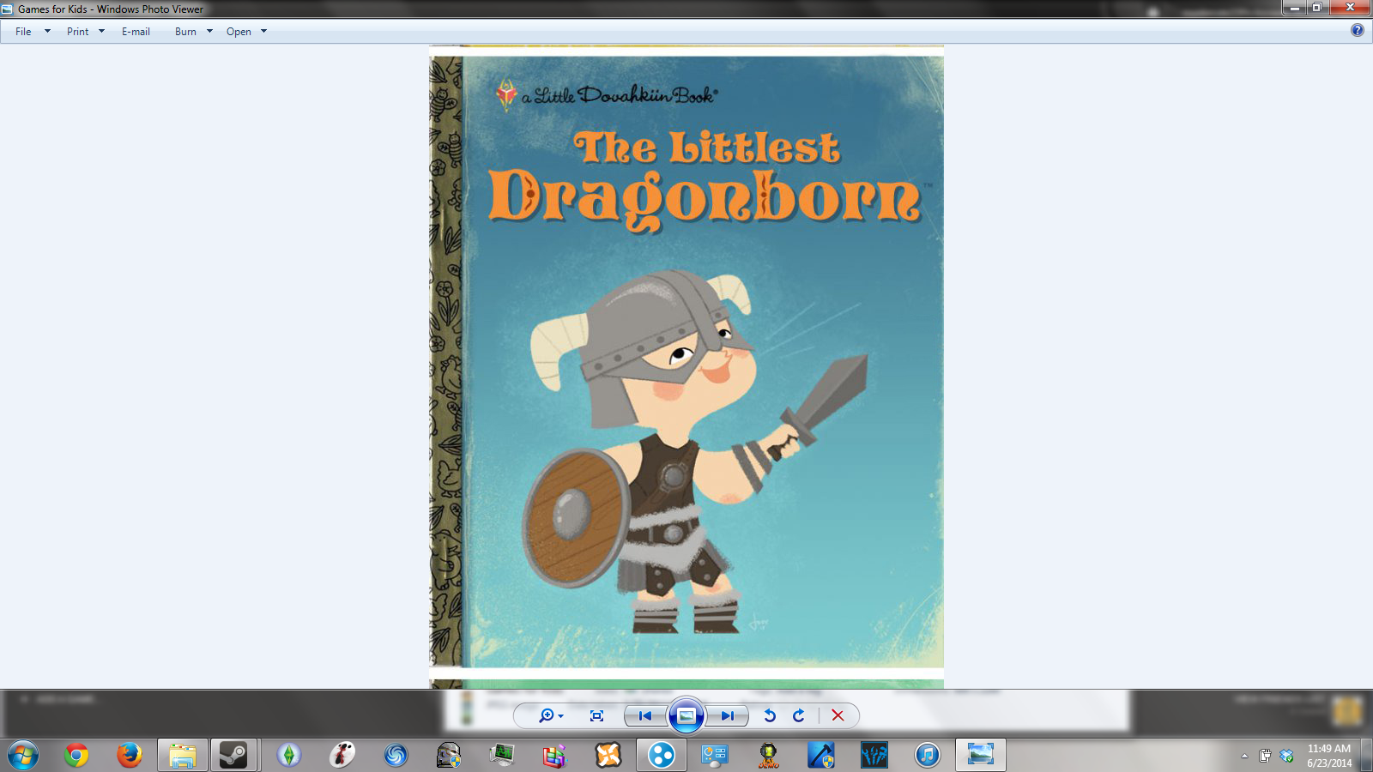Expand the Burn dropdown arrow
The height and width of the screenshot is (772, 1373).
(x=209, y=32)
